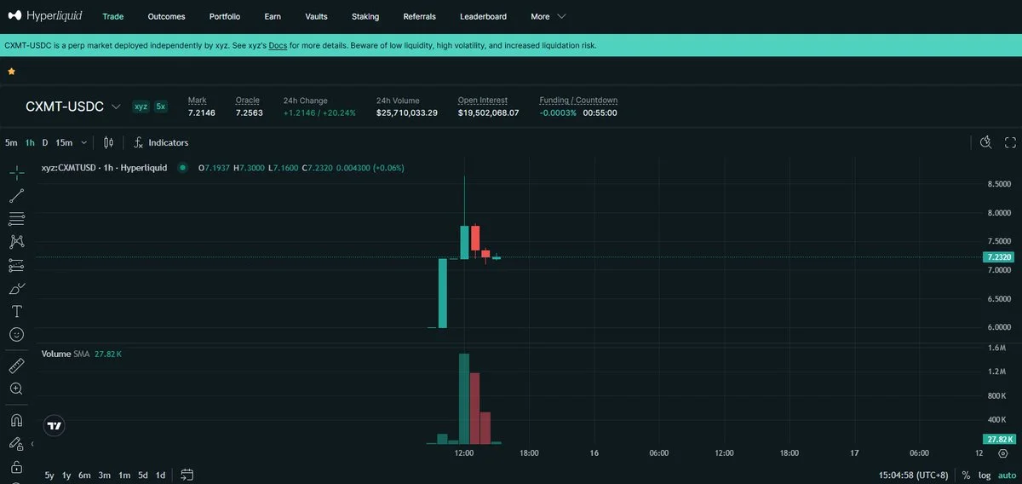Screen dimensions: 1022x484
Task: Toggle lock all drawing tools
Action: [16, 466]
